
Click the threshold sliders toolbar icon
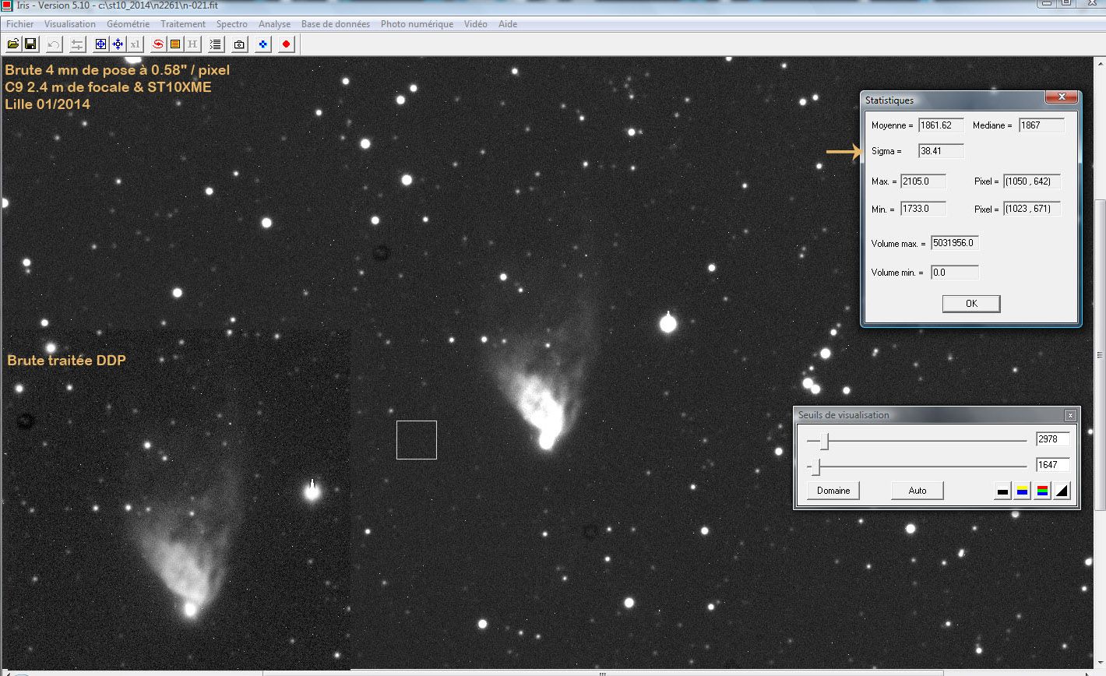pyautogui.click(x=77, y=44)
